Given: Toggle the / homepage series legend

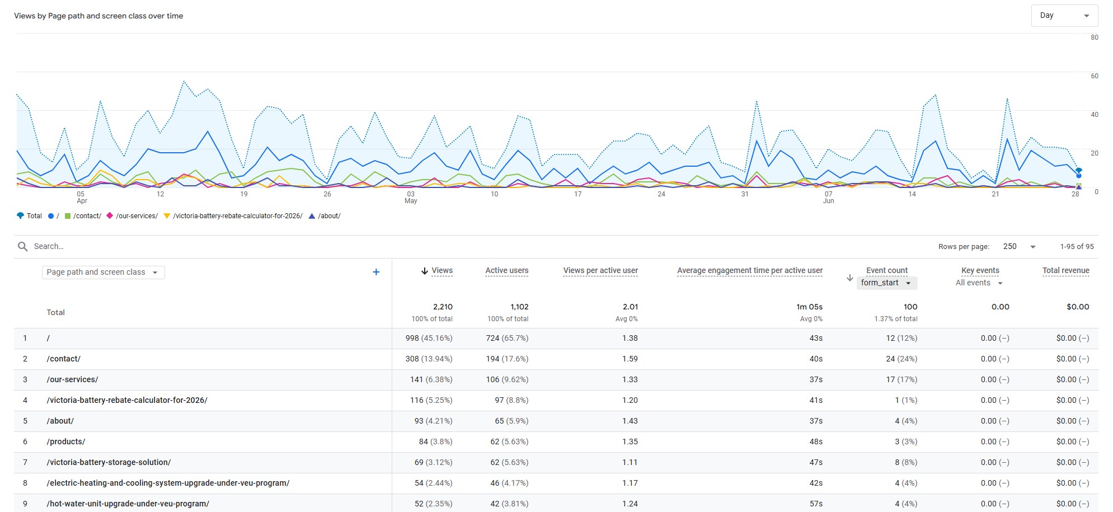Looking at the screenshot, I should tap(54, 216).
